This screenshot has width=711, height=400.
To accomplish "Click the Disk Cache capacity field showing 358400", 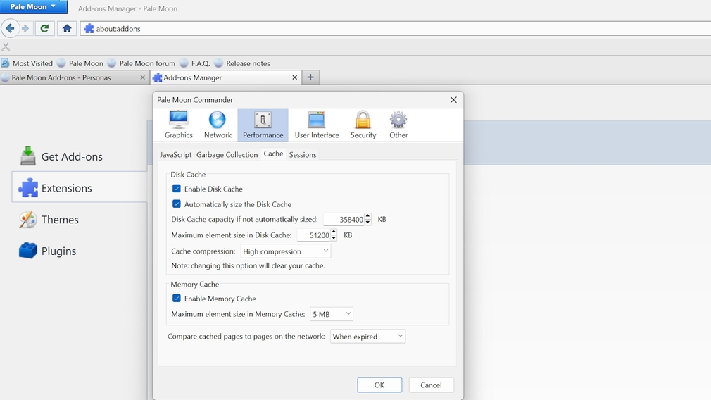I will tap(344, 220).
